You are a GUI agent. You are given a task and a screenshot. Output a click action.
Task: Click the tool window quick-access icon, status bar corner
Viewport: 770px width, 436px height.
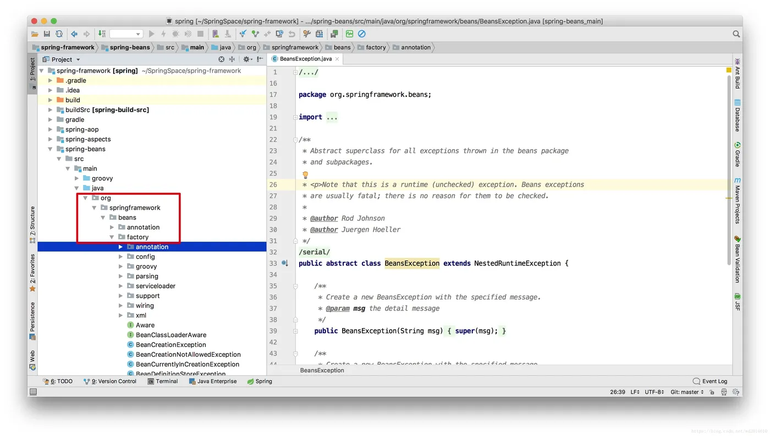click(x=33, y=392)
